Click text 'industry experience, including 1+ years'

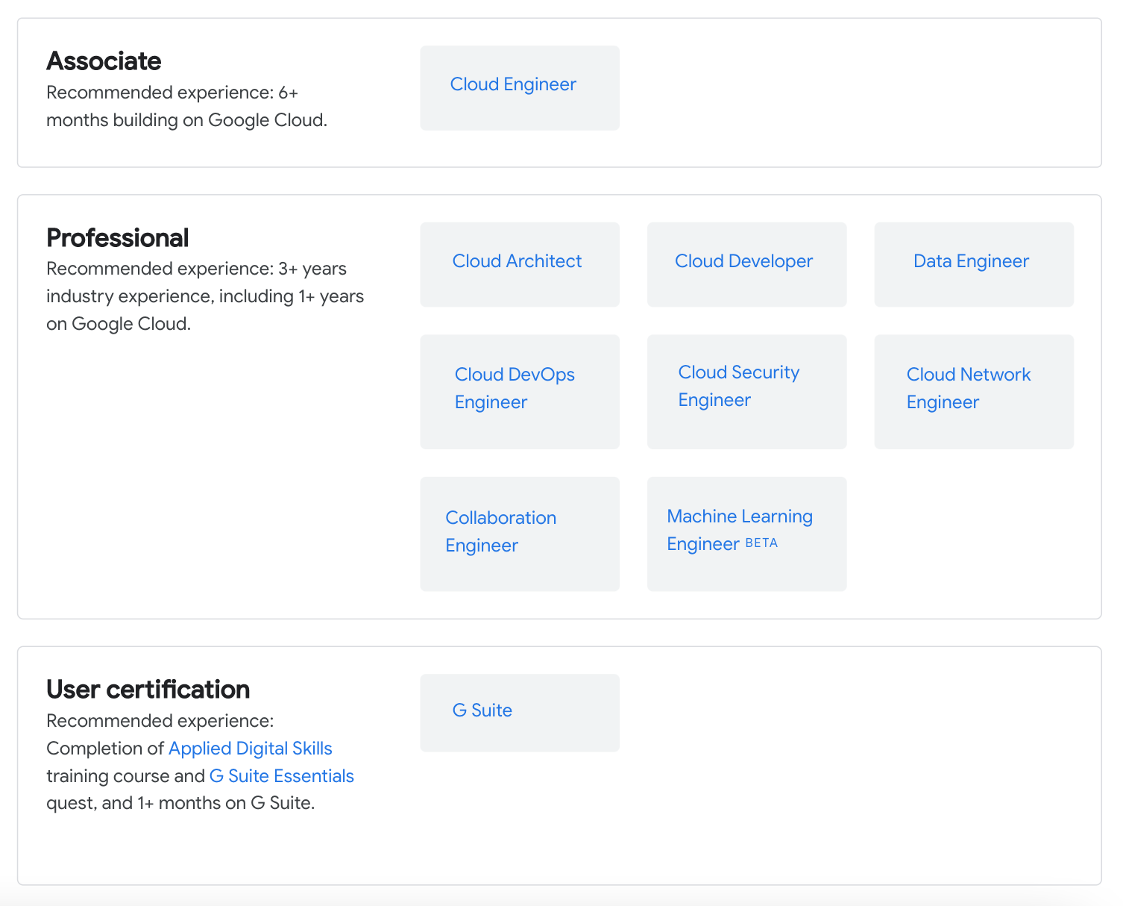[205, 296]
